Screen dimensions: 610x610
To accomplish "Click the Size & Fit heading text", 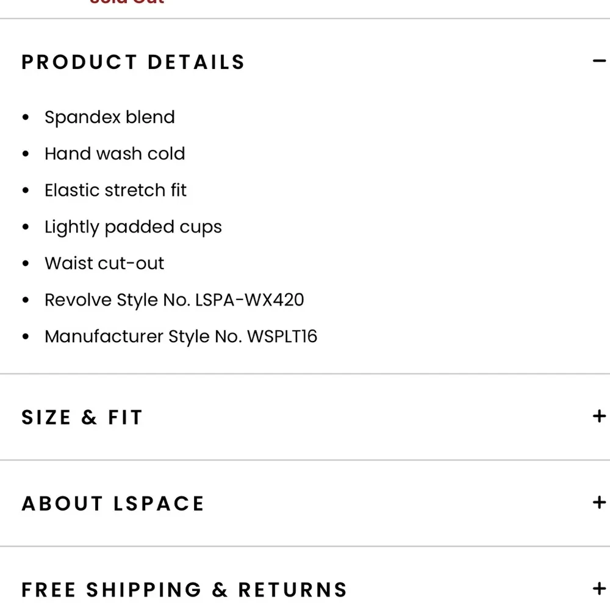I will tap(82, 417).
